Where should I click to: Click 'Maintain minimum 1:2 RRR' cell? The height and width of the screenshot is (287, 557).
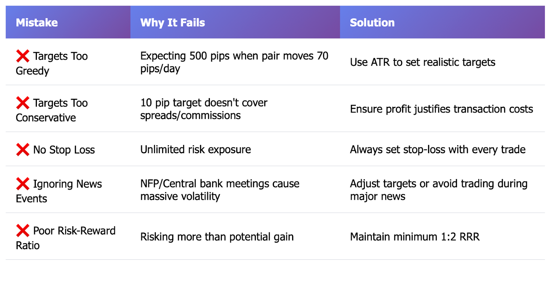[x=415, y=237]
